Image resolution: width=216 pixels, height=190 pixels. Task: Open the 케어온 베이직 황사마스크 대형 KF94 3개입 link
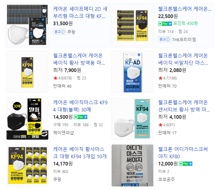(80, 153)
